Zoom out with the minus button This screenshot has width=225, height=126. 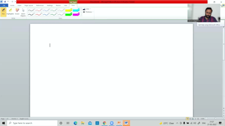206,119
